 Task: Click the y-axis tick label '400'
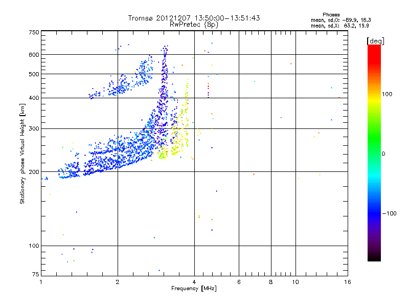coord(34,98)
